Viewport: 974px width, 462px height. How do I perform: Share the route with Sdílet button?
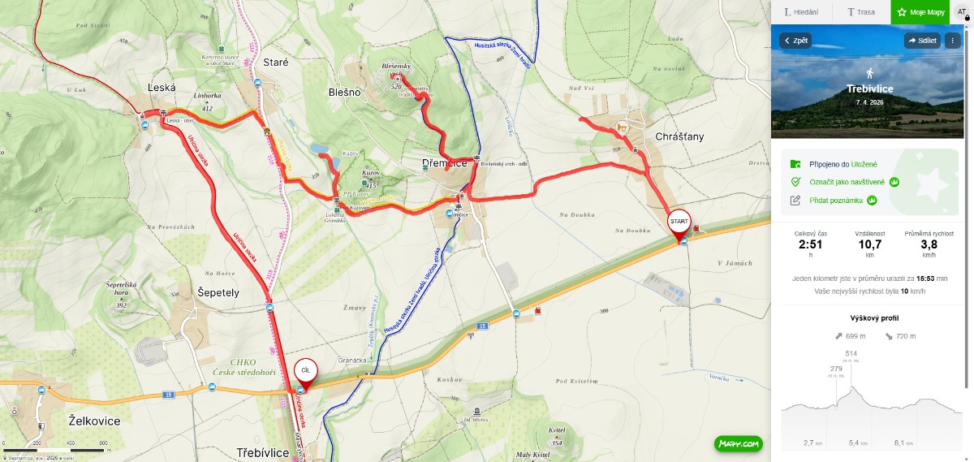pyautogui.click(x=923, y=40)
